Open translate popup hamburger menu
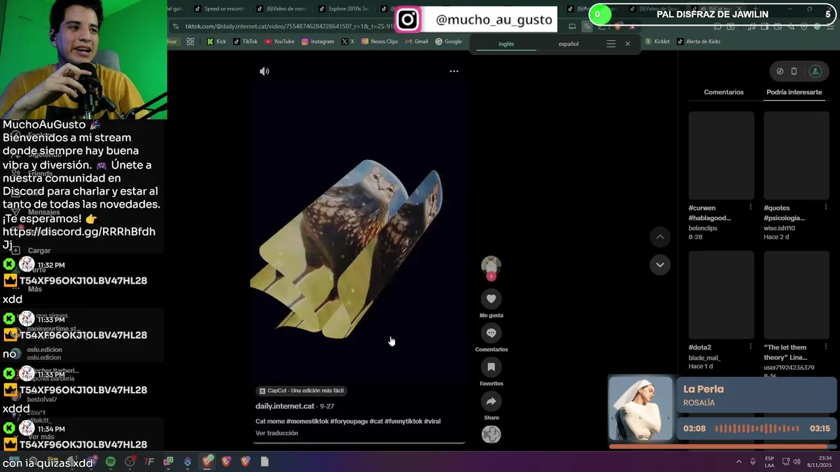Image resolution: width=840 pixels, height=472 pixels. click(611, 44)
